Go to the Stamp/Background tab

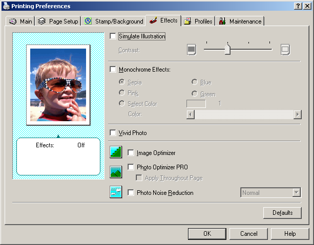tap(114, 21)
